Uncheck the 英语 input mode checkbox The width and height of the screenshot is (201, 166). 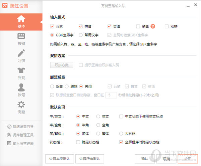coord(109,26)
